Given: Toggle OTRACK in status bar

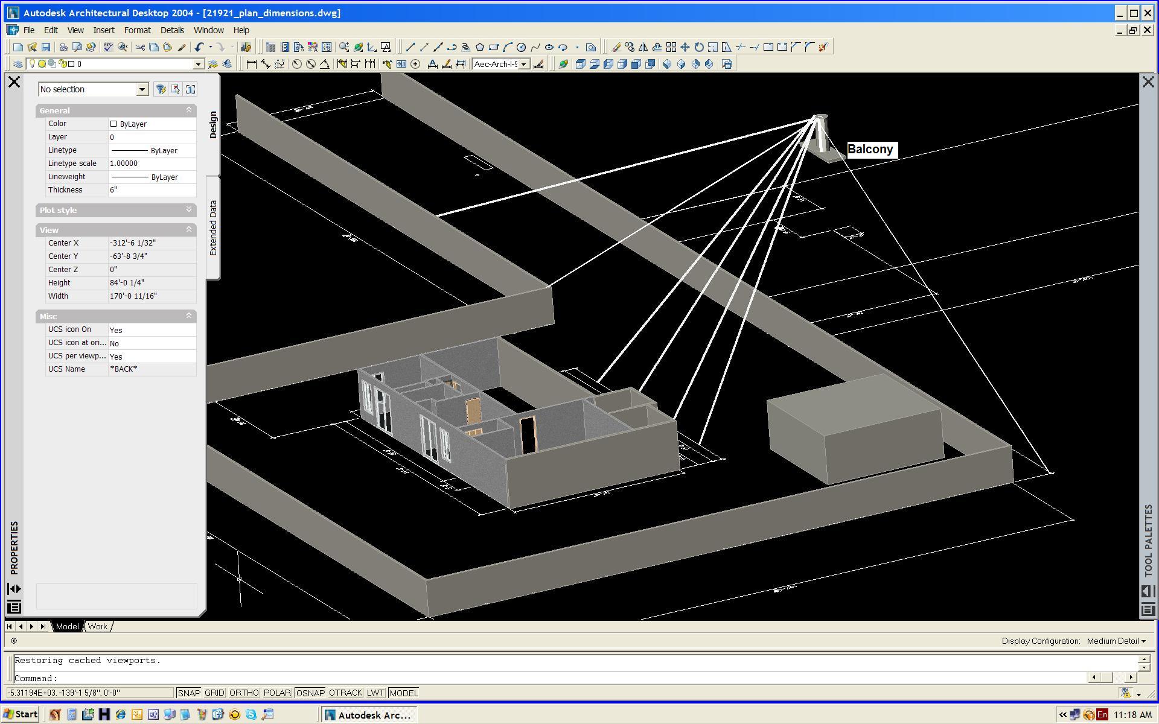Looking at the screenshot, I should point(346,693).
